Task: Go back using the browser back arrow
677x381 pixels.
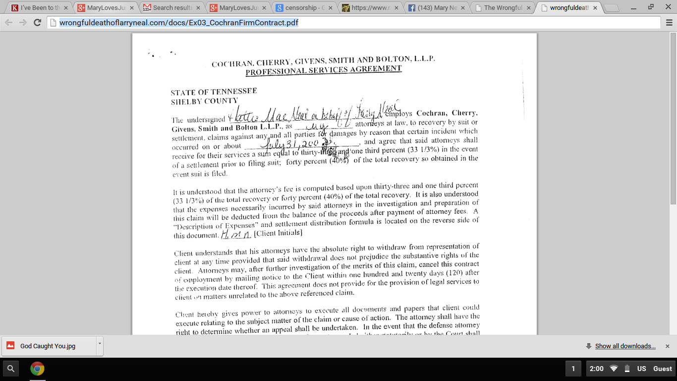Action: coord(9,22)
